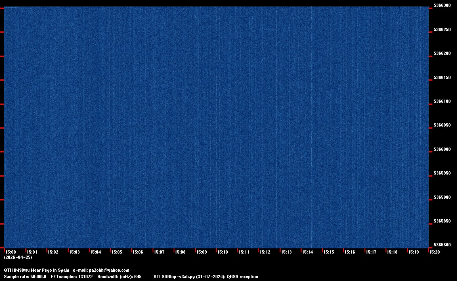Click the 5366100 frequency label
Viewport: 457px width, 281px height.
pyautogui.click(x=442, y=102)
